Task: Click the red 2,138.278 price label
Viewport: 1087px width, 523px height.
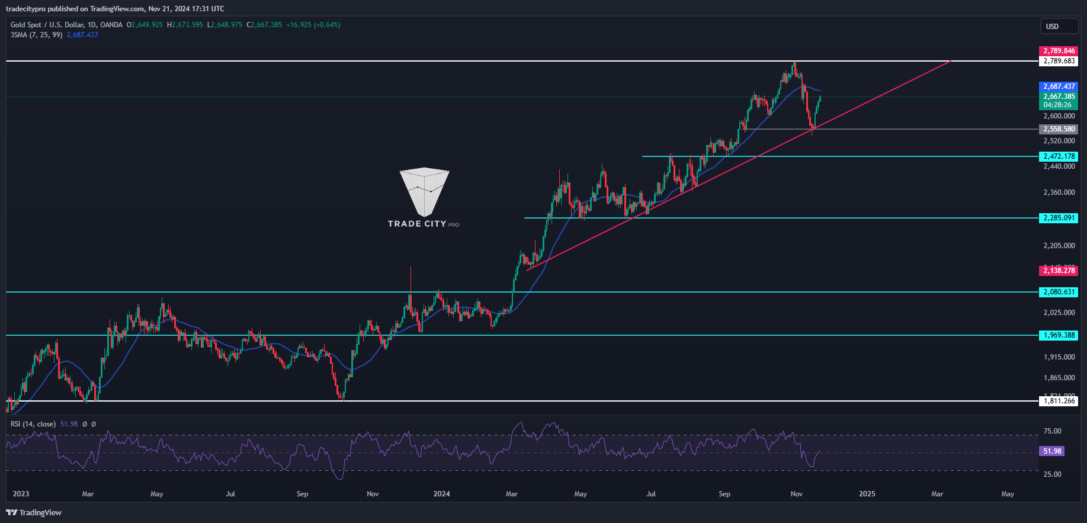Action: [1059, 271]
